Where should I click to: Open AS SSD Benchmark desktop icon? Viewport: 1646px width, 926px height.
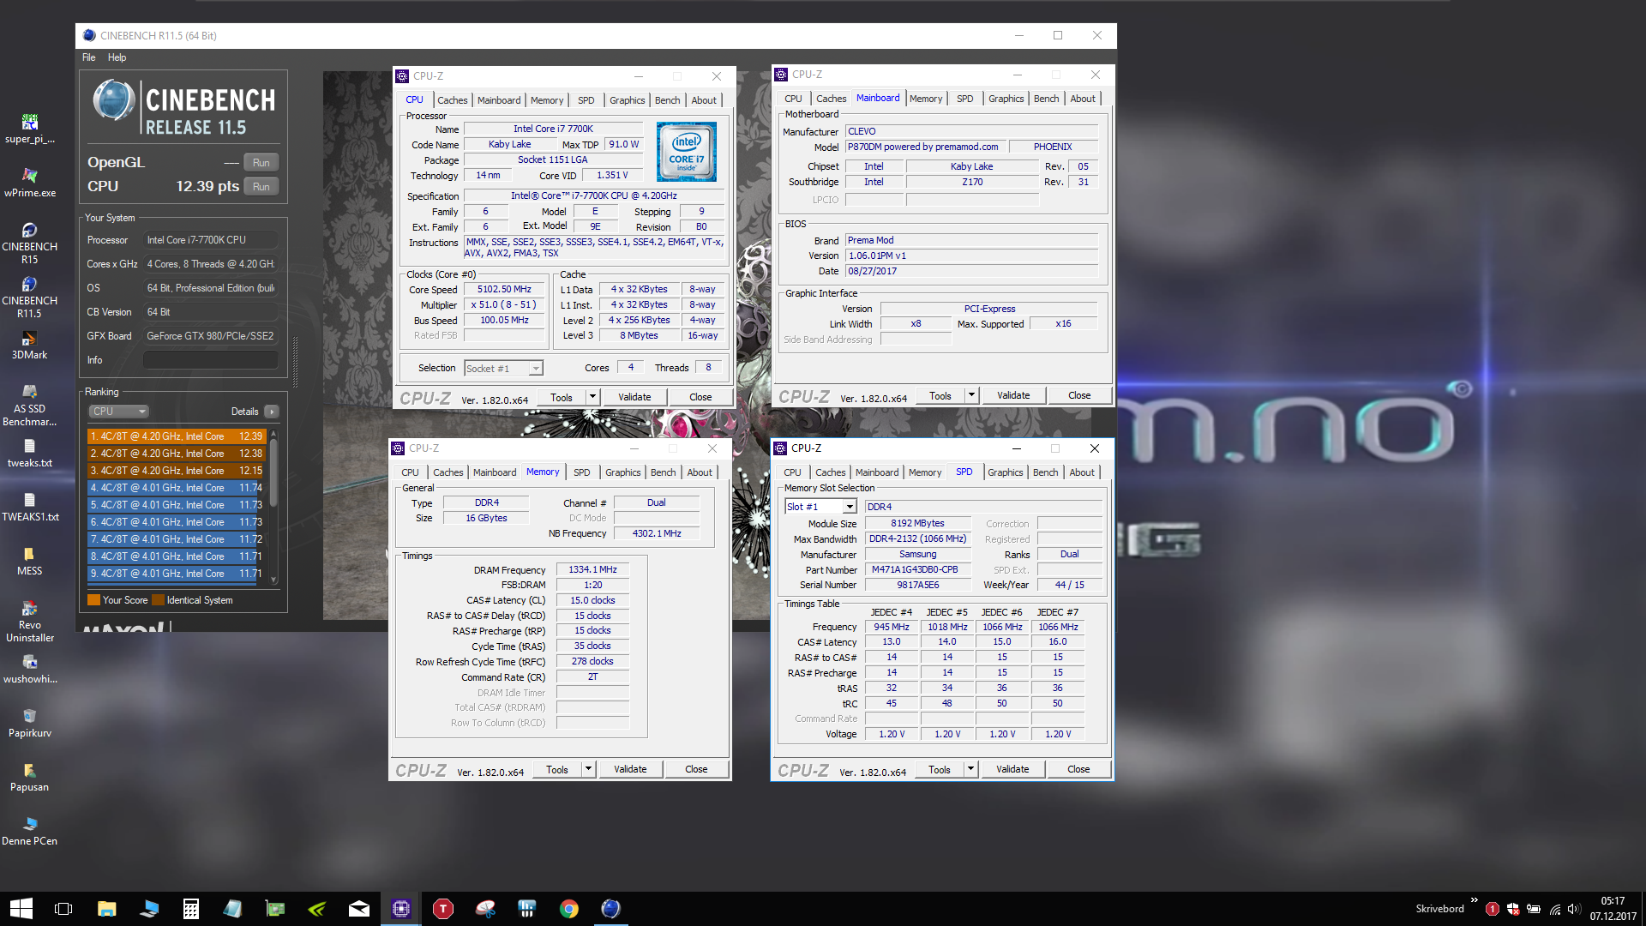(29, 394)
